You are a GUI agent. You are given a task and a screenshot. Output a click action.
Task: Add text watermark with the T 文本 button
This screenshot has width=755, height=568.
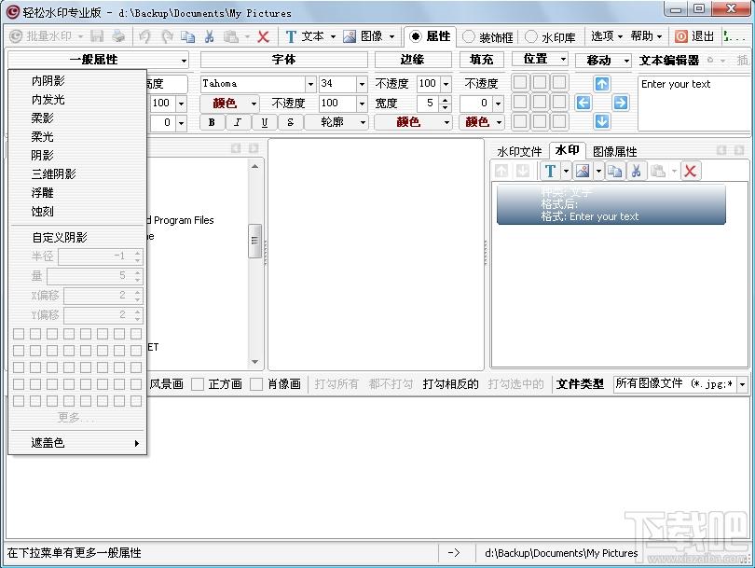click(x=305, y=36)
